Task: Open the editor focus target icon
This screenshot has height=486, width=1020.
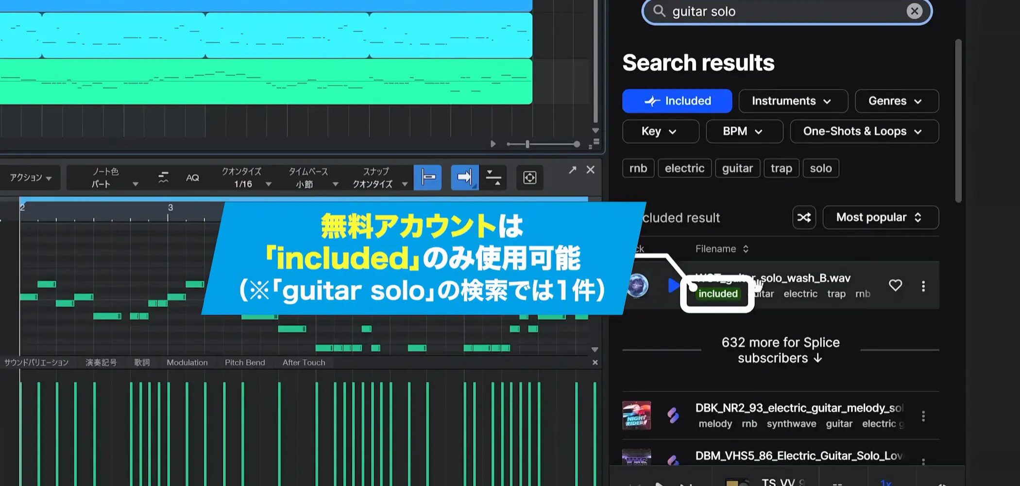Action: pos(529,178)
